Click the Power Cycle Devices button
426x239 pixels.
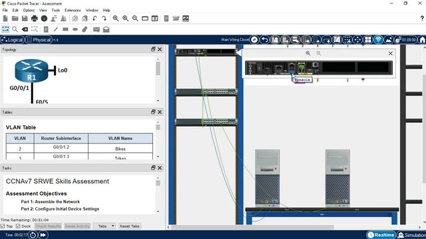point(33,235)
